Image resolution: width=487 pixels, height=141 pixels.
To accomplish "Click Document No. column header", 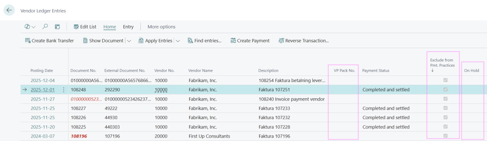I will (83, 70).
